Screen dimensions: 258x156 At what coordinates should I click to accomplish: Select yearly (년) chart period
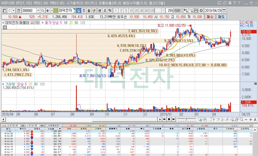click(x=94, y=11)
